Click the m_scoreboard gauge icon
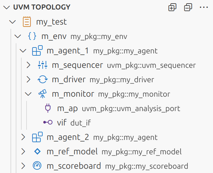Viewport: 213px width, 173px height. point(37,166)
